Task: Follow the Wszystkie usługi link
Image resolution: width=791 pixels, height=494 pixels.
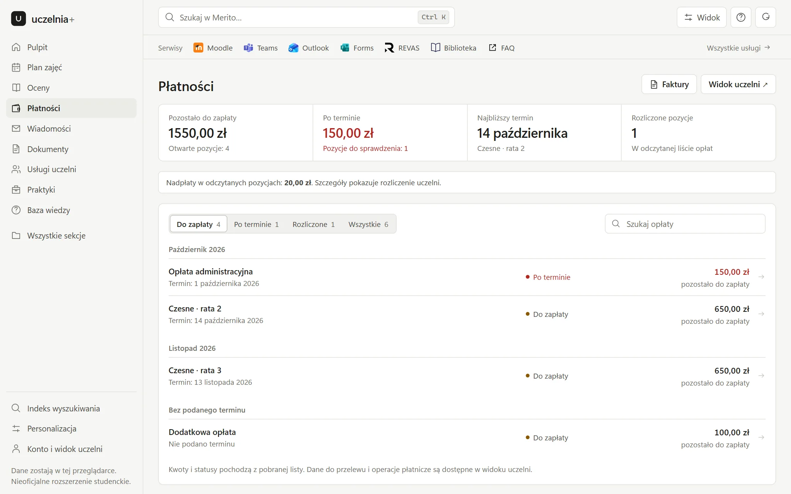Action: (738, 48)
